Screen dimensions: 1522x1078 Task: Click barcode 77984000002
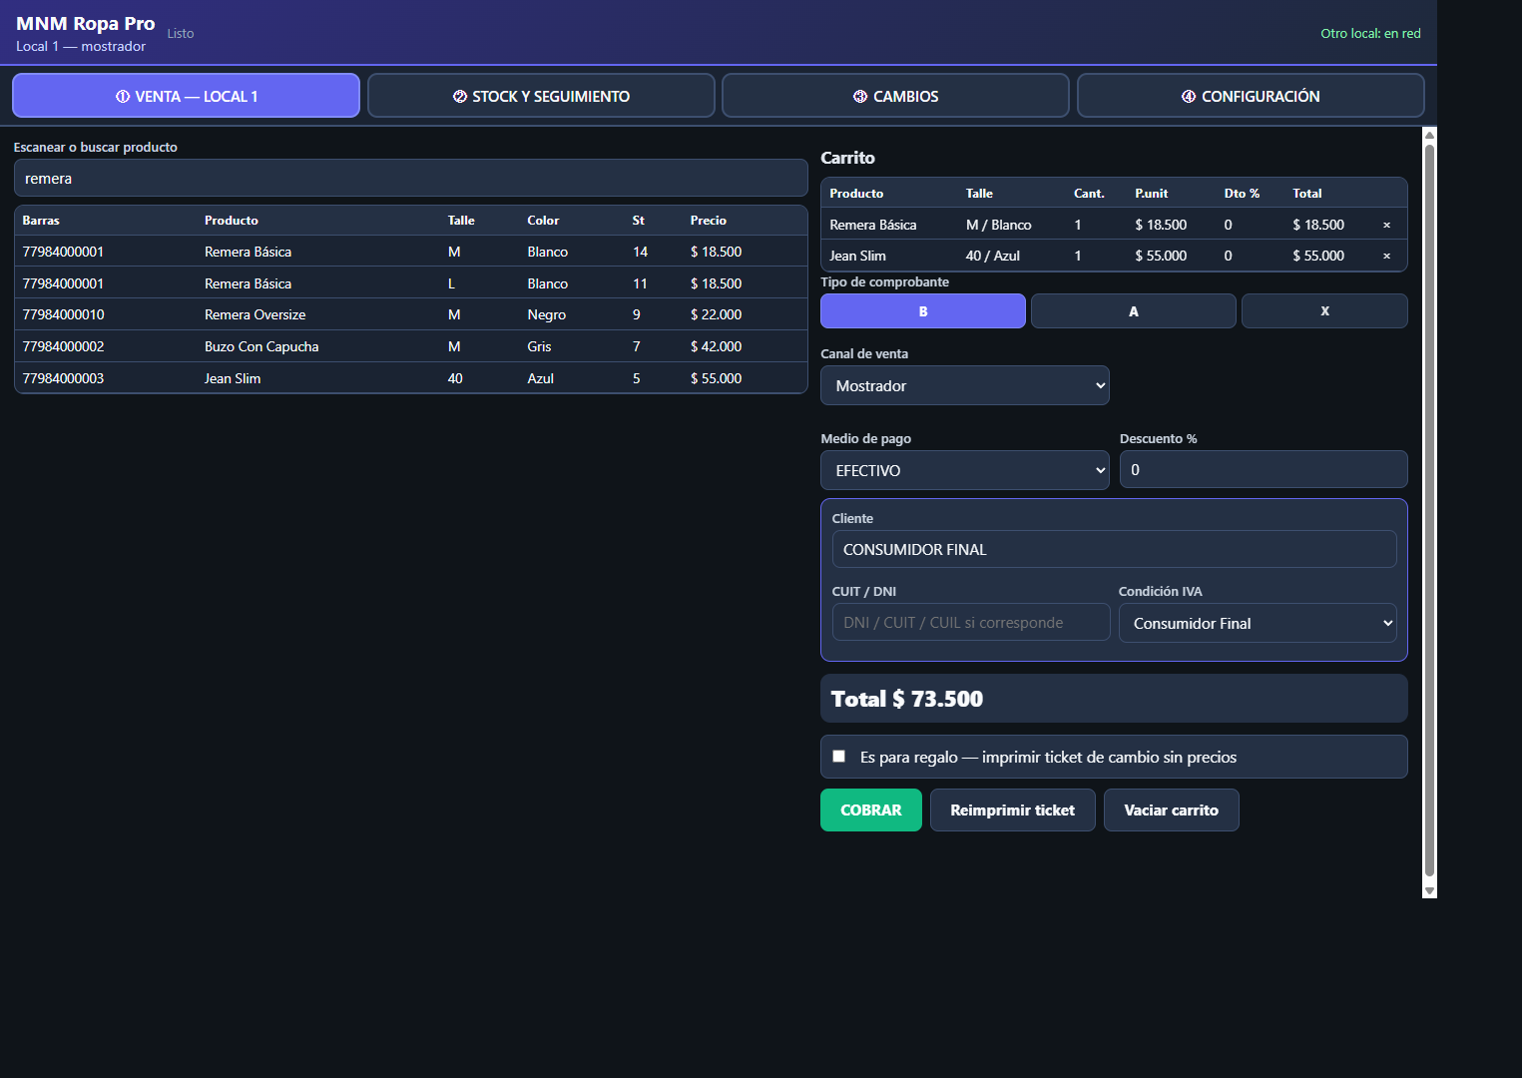coord(63,346)
